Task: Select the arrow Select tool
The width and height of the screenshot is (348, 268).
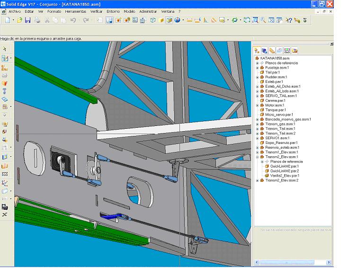Action: (5, 49)
